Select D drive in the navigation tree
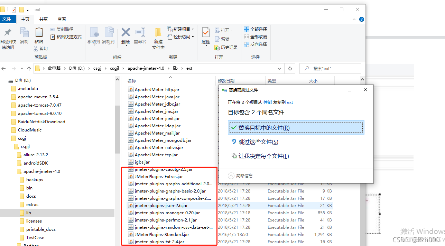 coord(19,80)
